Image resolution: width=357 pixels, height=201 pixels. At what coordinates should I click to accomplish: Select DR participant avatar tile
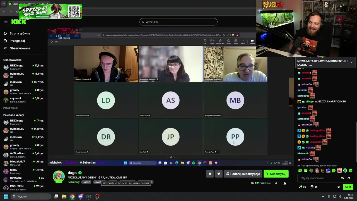click(106, 137)
